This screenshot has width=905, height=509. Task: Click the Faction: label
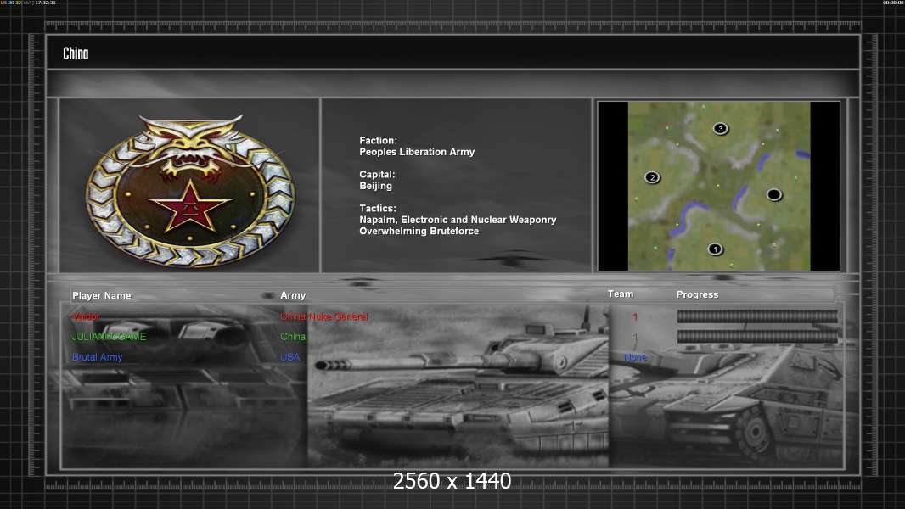(x=378, y=141)
